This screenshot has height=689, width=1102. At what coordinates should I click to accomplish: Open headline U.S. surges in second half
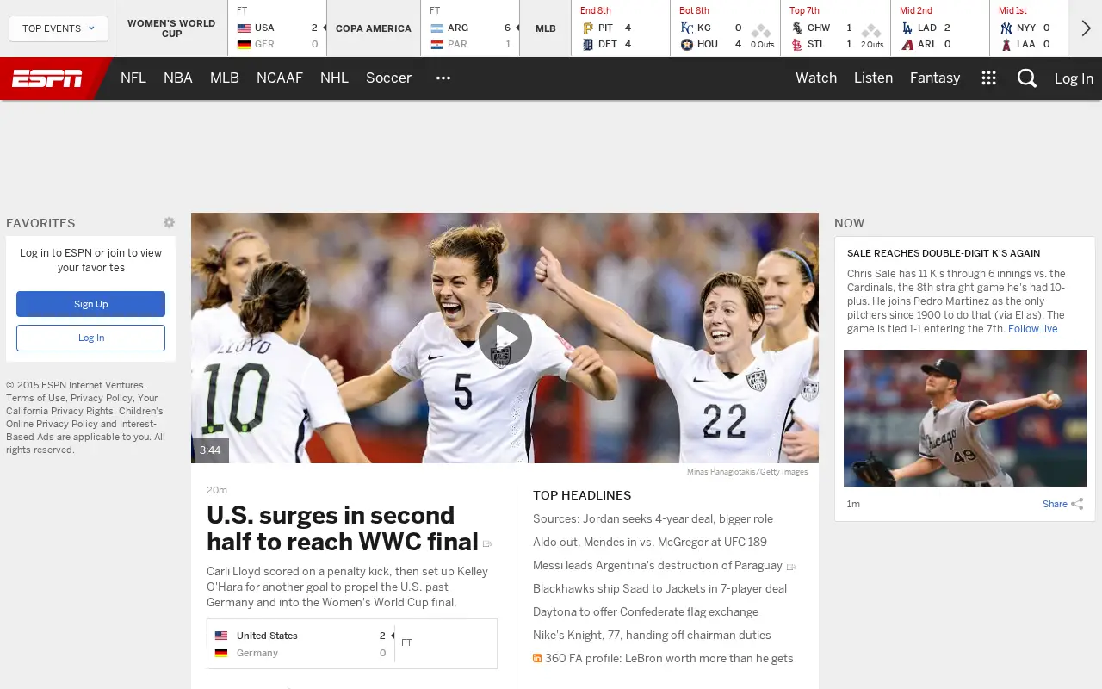343,529
